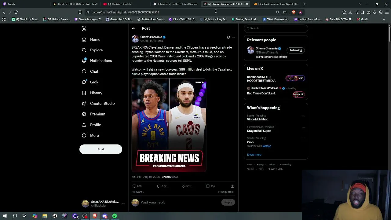This screenshot has width=391, height=220.
Task: Click the X Search box
Action: (276, 28)
